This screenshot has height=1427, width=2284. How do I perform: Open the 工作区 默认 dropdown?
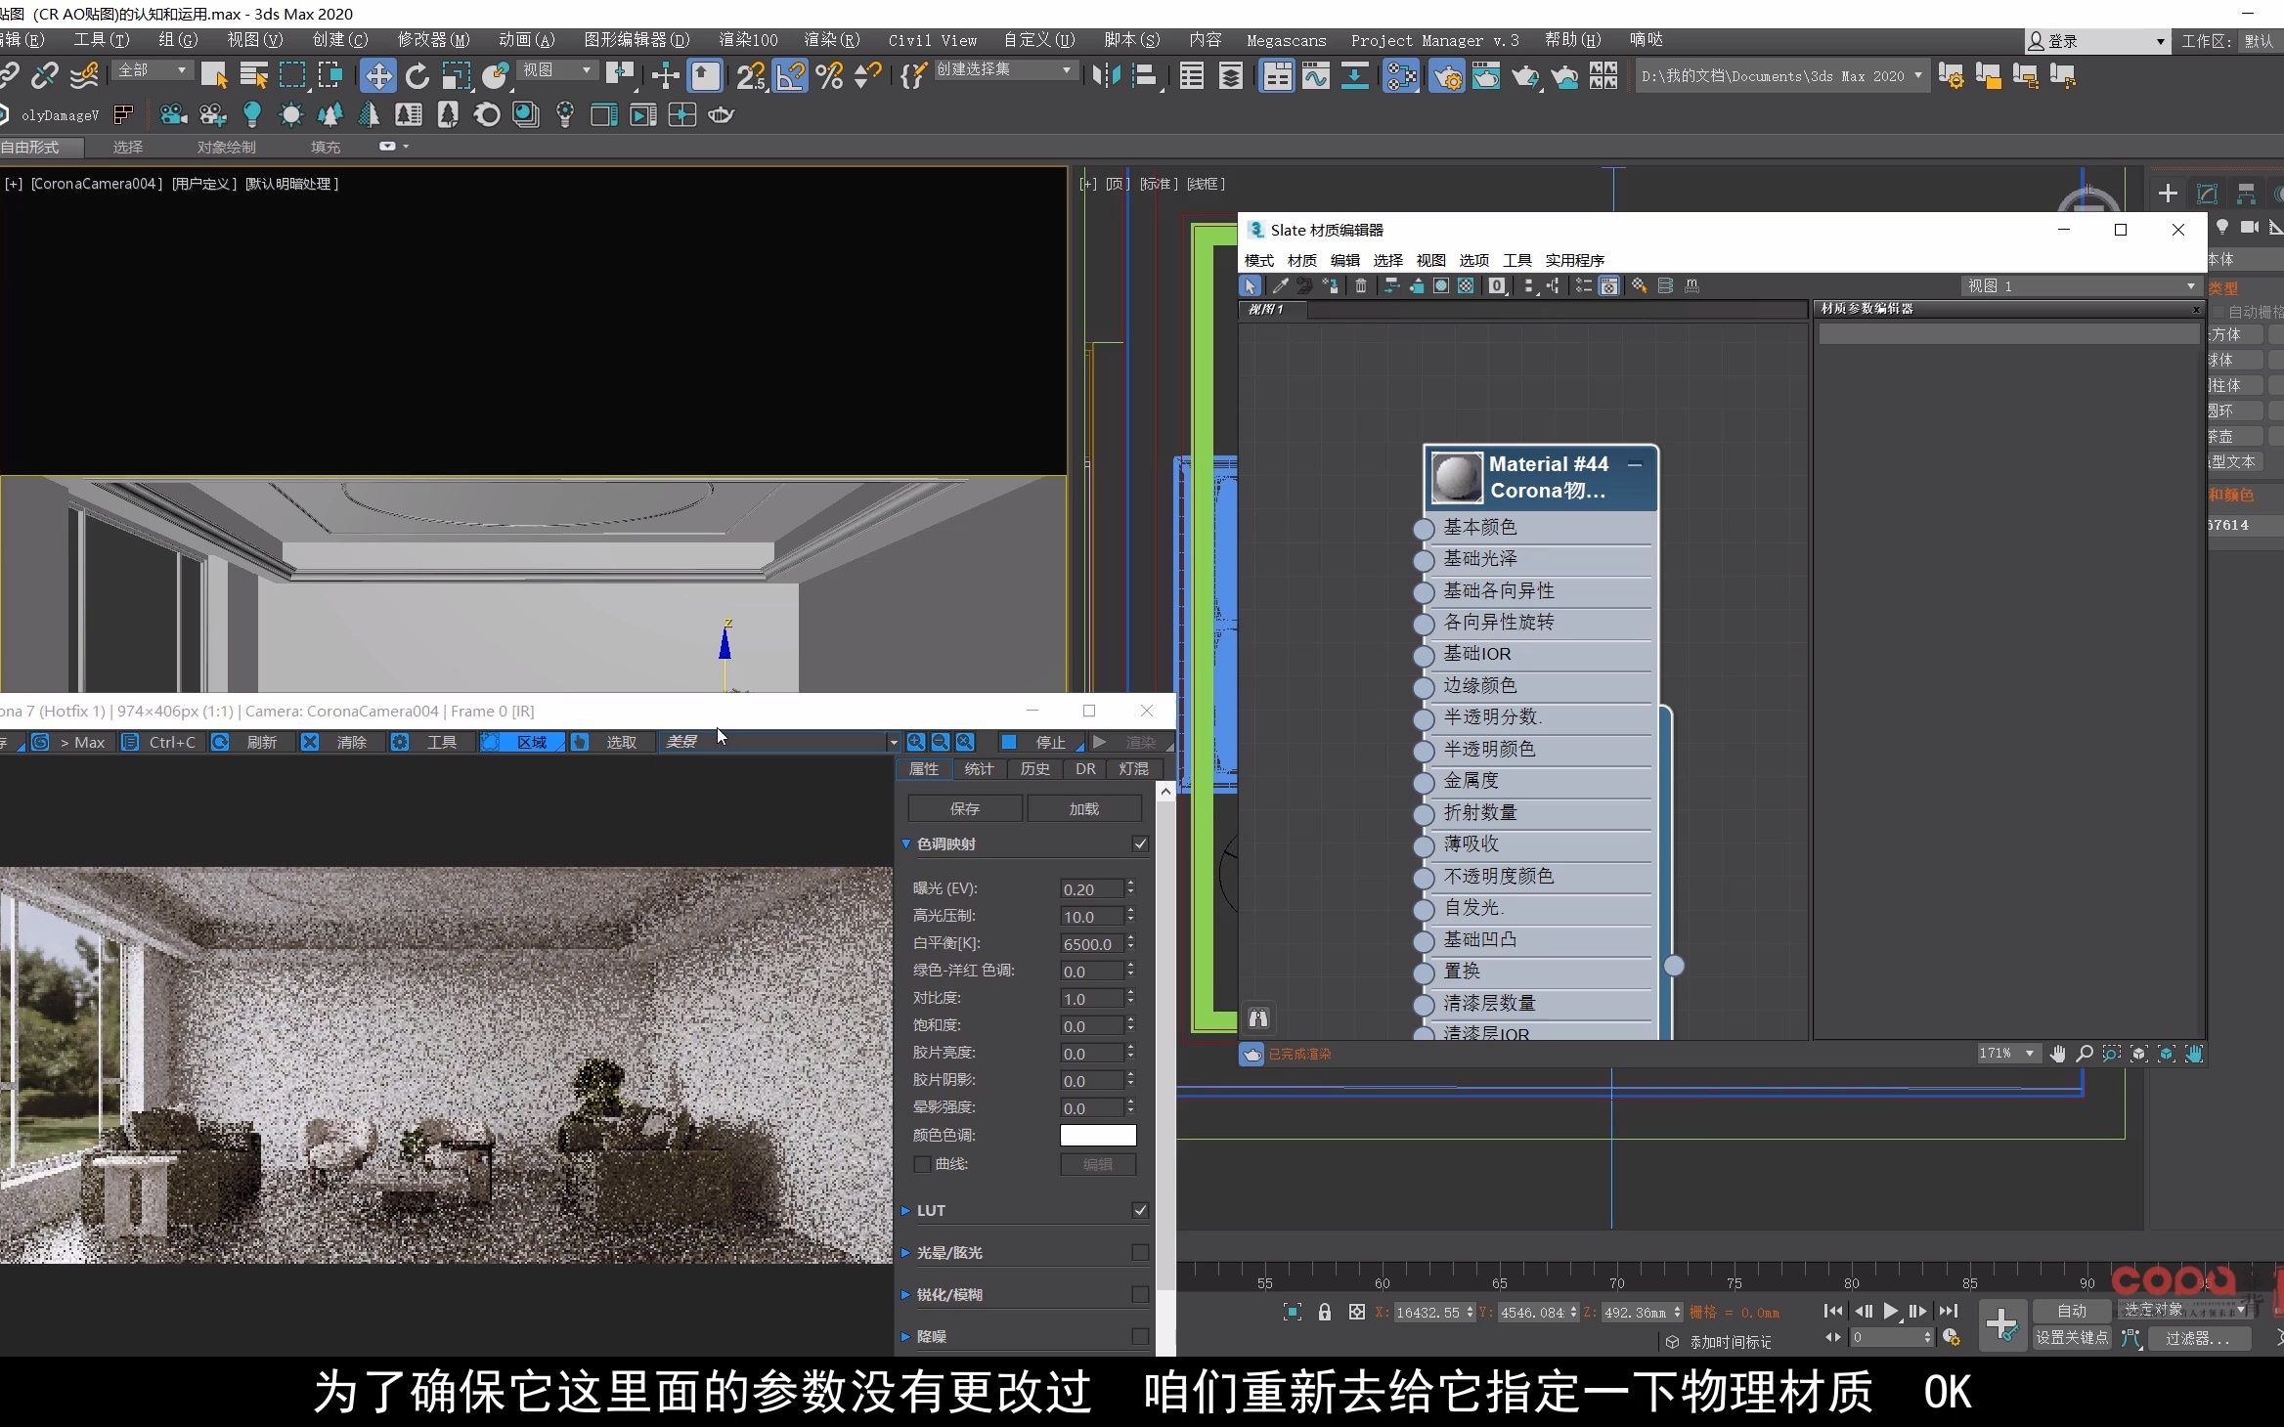tap(2260, 41)
